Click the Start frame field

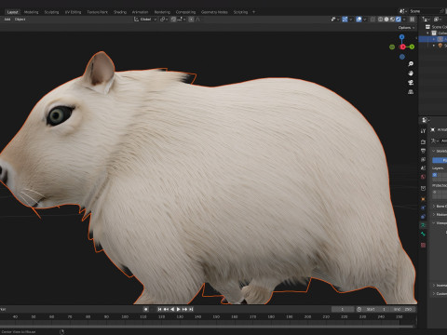pos(376,309)
